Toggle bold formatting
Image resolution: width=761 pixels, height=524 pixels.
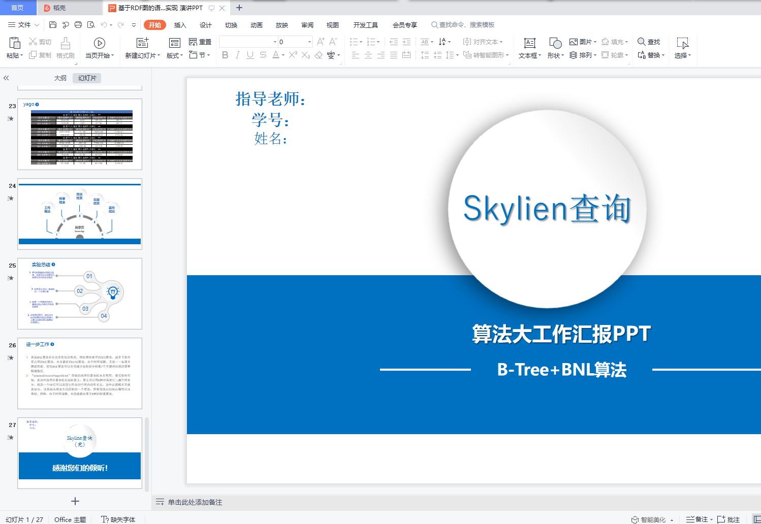pyautogui.click(x=225, y=55)
